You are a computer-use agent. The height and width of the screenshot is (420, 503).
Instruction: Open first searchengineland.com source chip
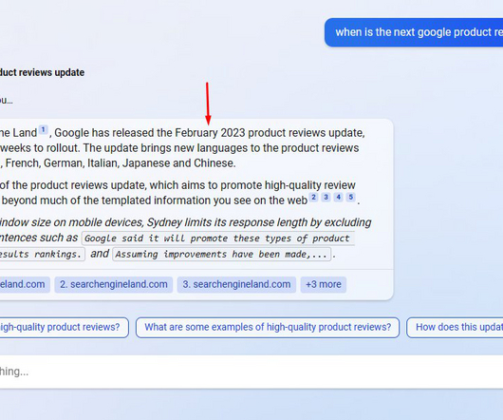[23, 284]
